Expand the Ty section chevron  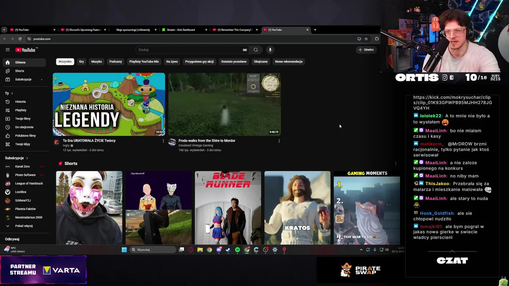[12, 93]
